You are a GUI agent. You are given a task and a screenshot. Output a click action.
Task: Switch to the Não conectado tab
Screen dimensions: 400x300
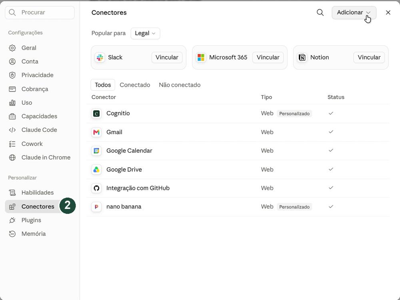180,85
